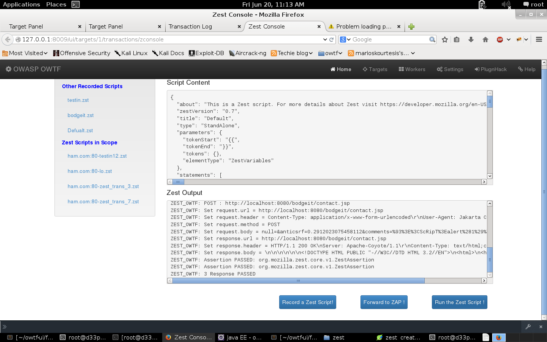Click Zest Output horizontal scrollbar thumb
Screen dimensions: 547x342
point(299,281)
